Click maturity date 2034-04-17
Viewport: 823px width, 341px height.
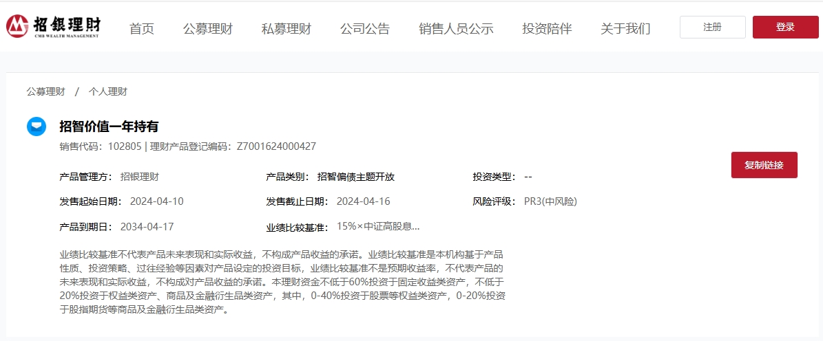147,226
